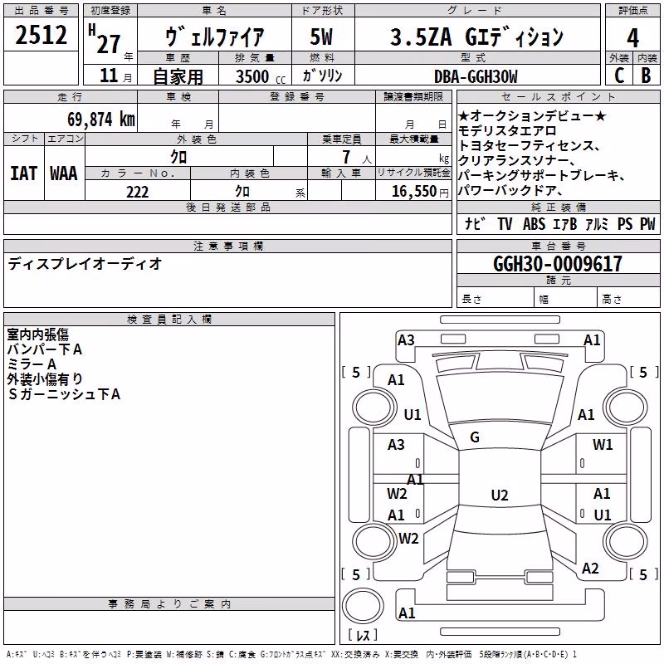The width and height of the screenshot is (664, 664).
Task: Click the front-right wheel circle on diagram
Action: 626,408
